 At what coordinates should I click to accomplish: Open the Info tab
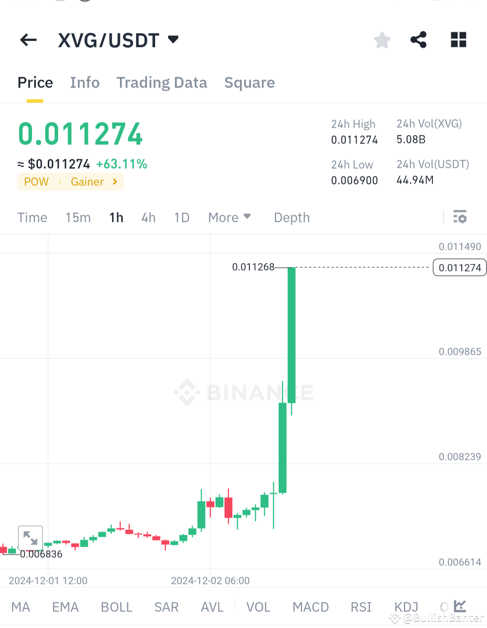coord(84,83)
